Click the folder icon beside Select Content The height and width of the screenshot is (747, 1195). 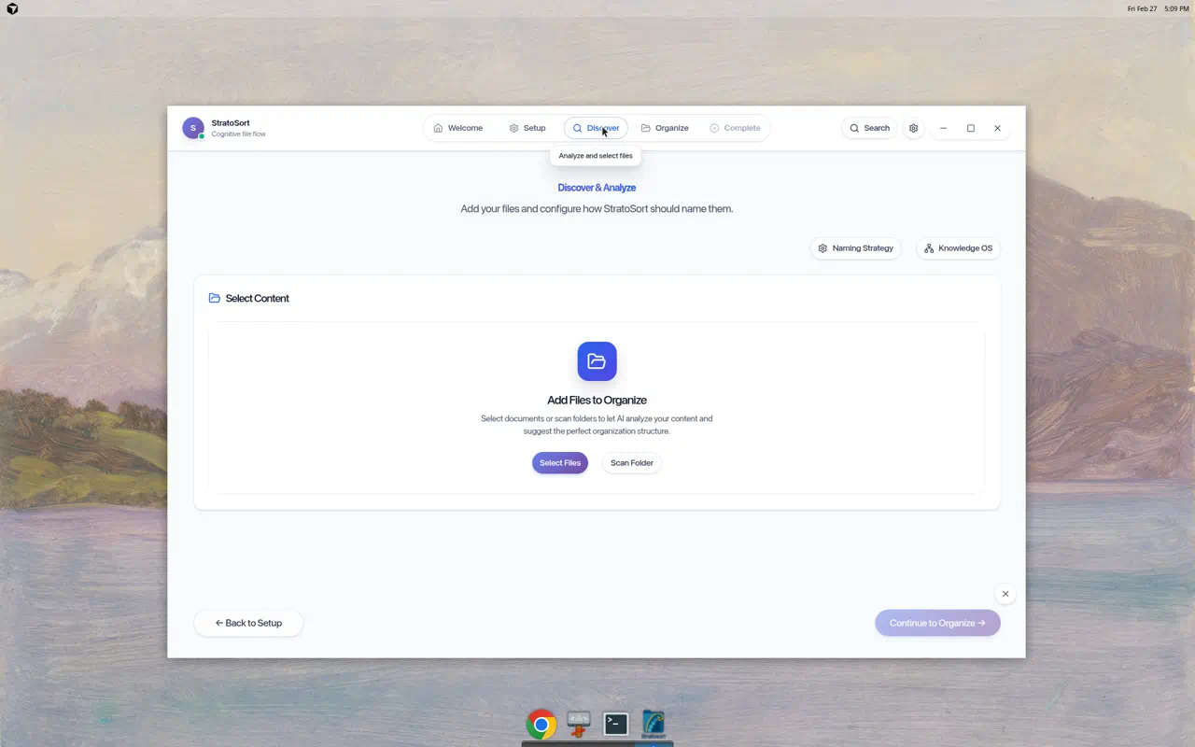click(x=214, y=297)
